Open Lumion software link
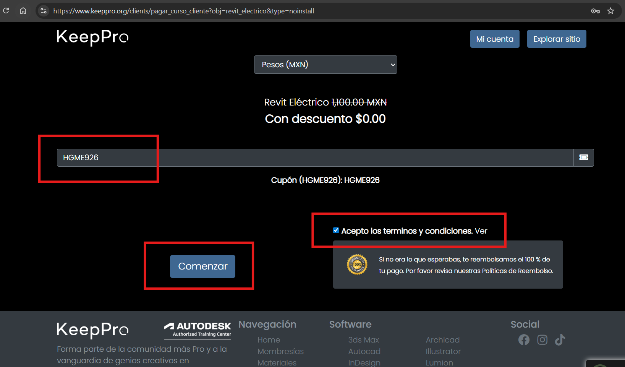625x367 pixels. pos(439,363)
